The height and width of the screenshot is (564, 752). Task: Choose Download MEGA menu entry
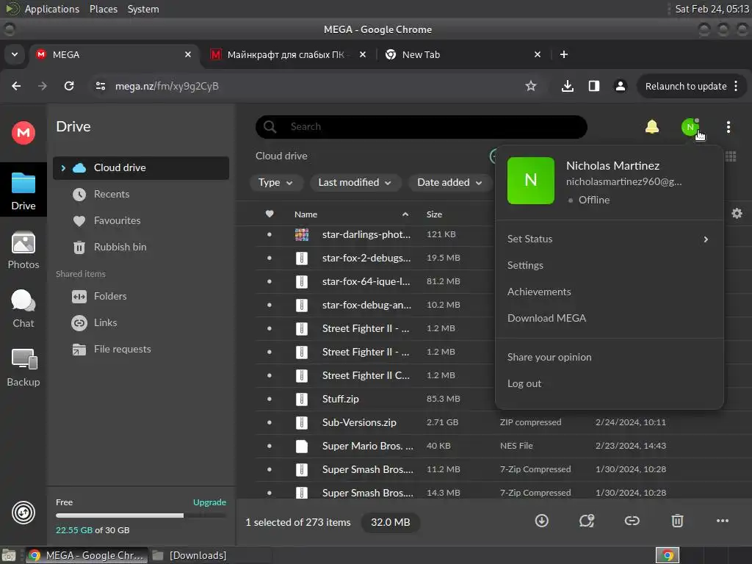pyautogui.click(x=546, y=318)
